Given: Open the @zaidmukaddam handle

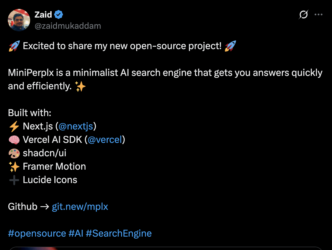Looking at the screenshot, I should pyautogui.click(x=68, y=26).
